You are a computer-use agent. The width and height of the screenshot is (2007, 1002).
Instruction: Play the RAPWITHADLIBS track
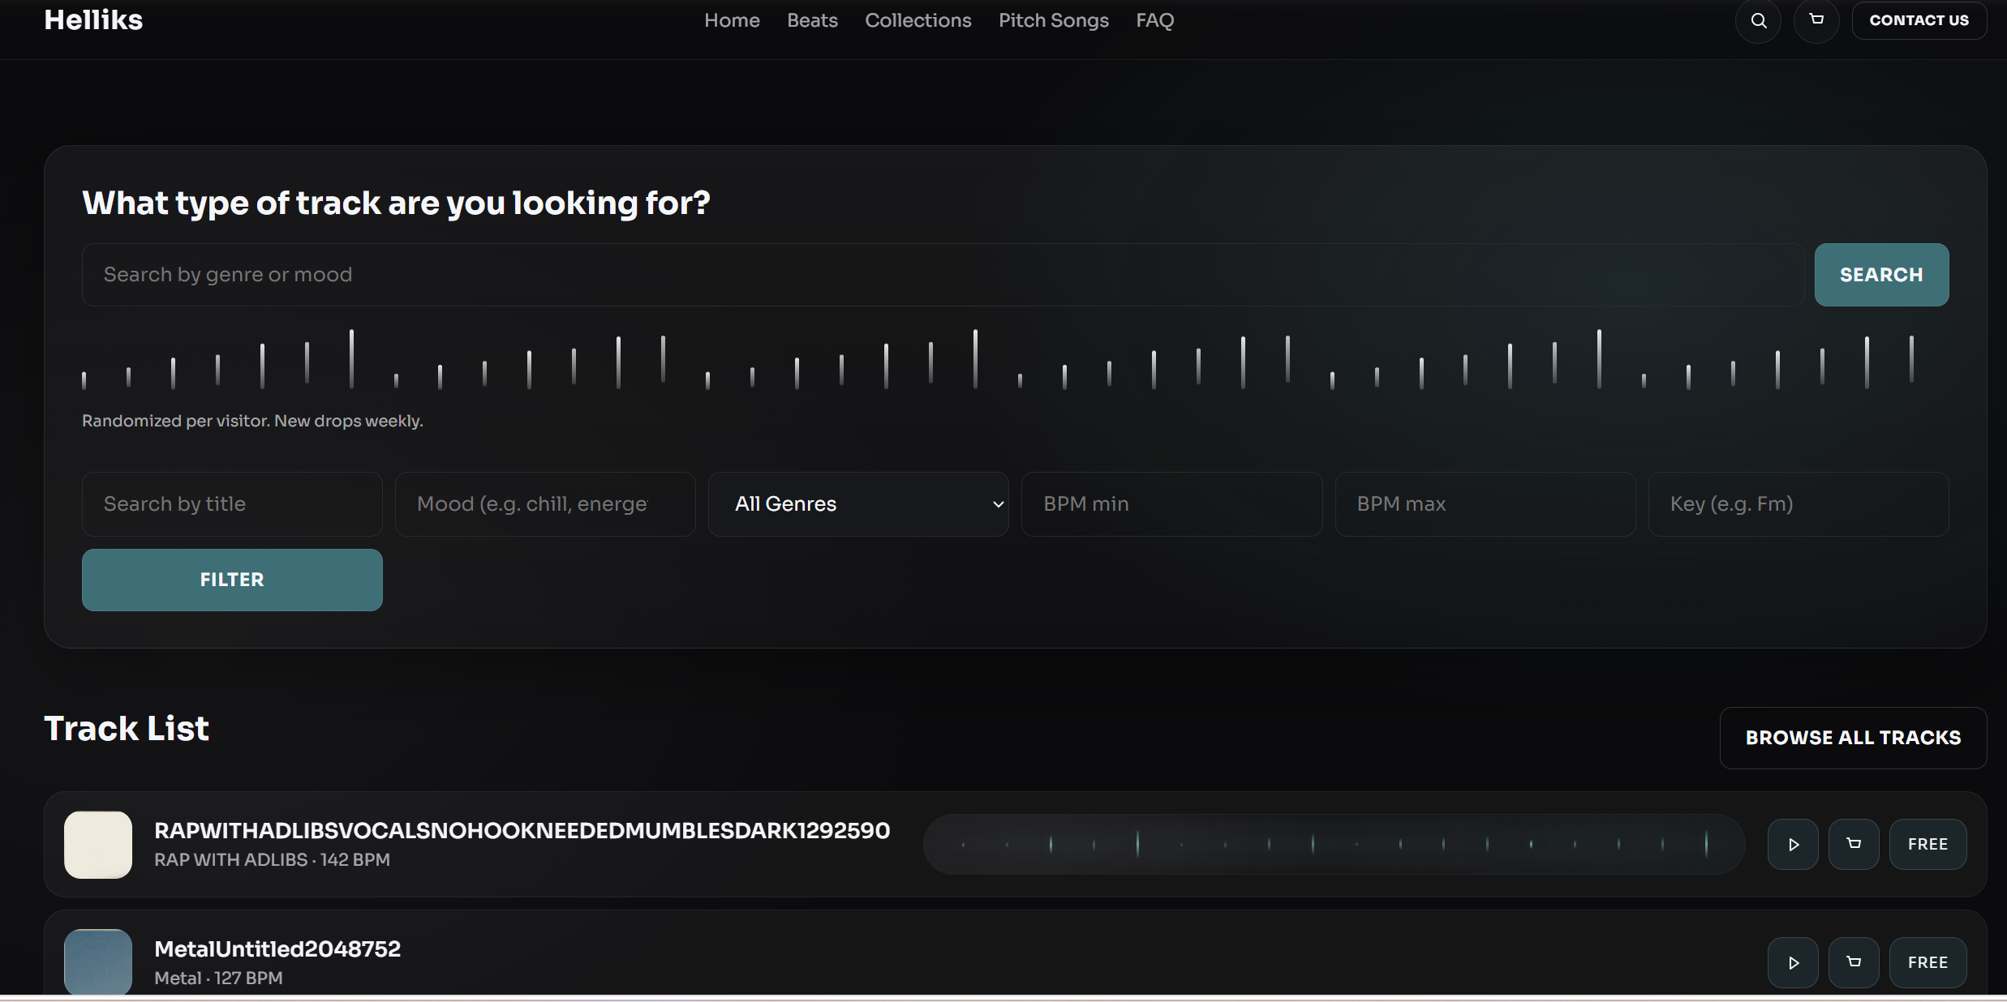coord(1793,844)
